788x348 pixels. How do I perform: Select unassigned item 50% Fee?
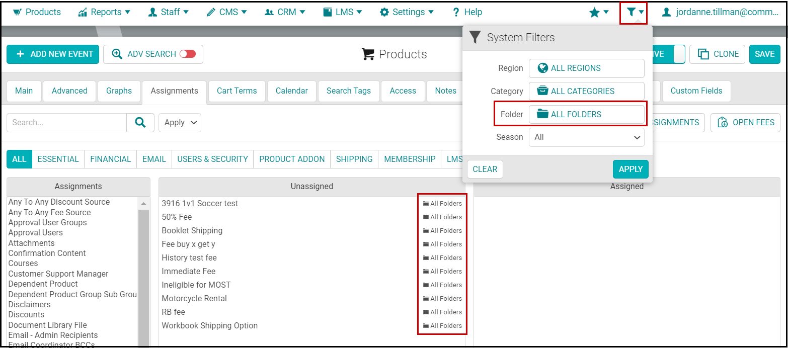coord(177,217)
